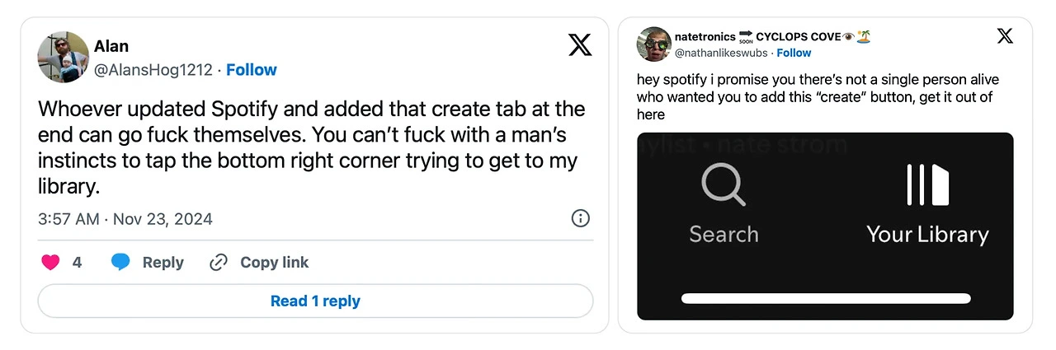Tap the Search magnifier icon in Spotify

coord(724,184)
